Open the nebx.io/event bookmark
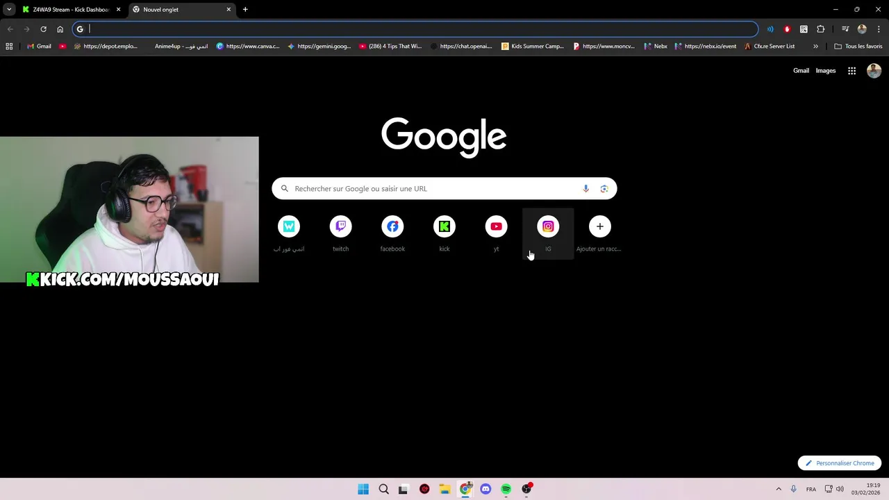 tap(705, 47)
